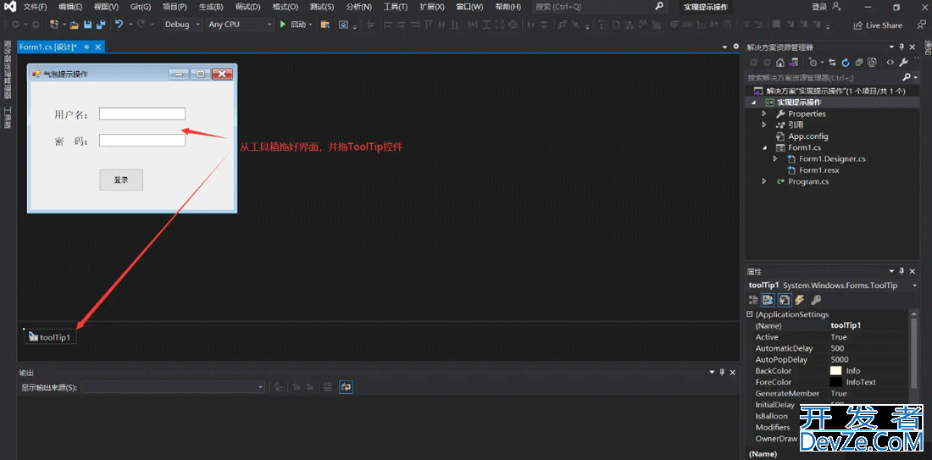Open the dropdown arrow beside 启动
Image resolution: width=932 pixels, height=460 pixels.
click(310, 25)
